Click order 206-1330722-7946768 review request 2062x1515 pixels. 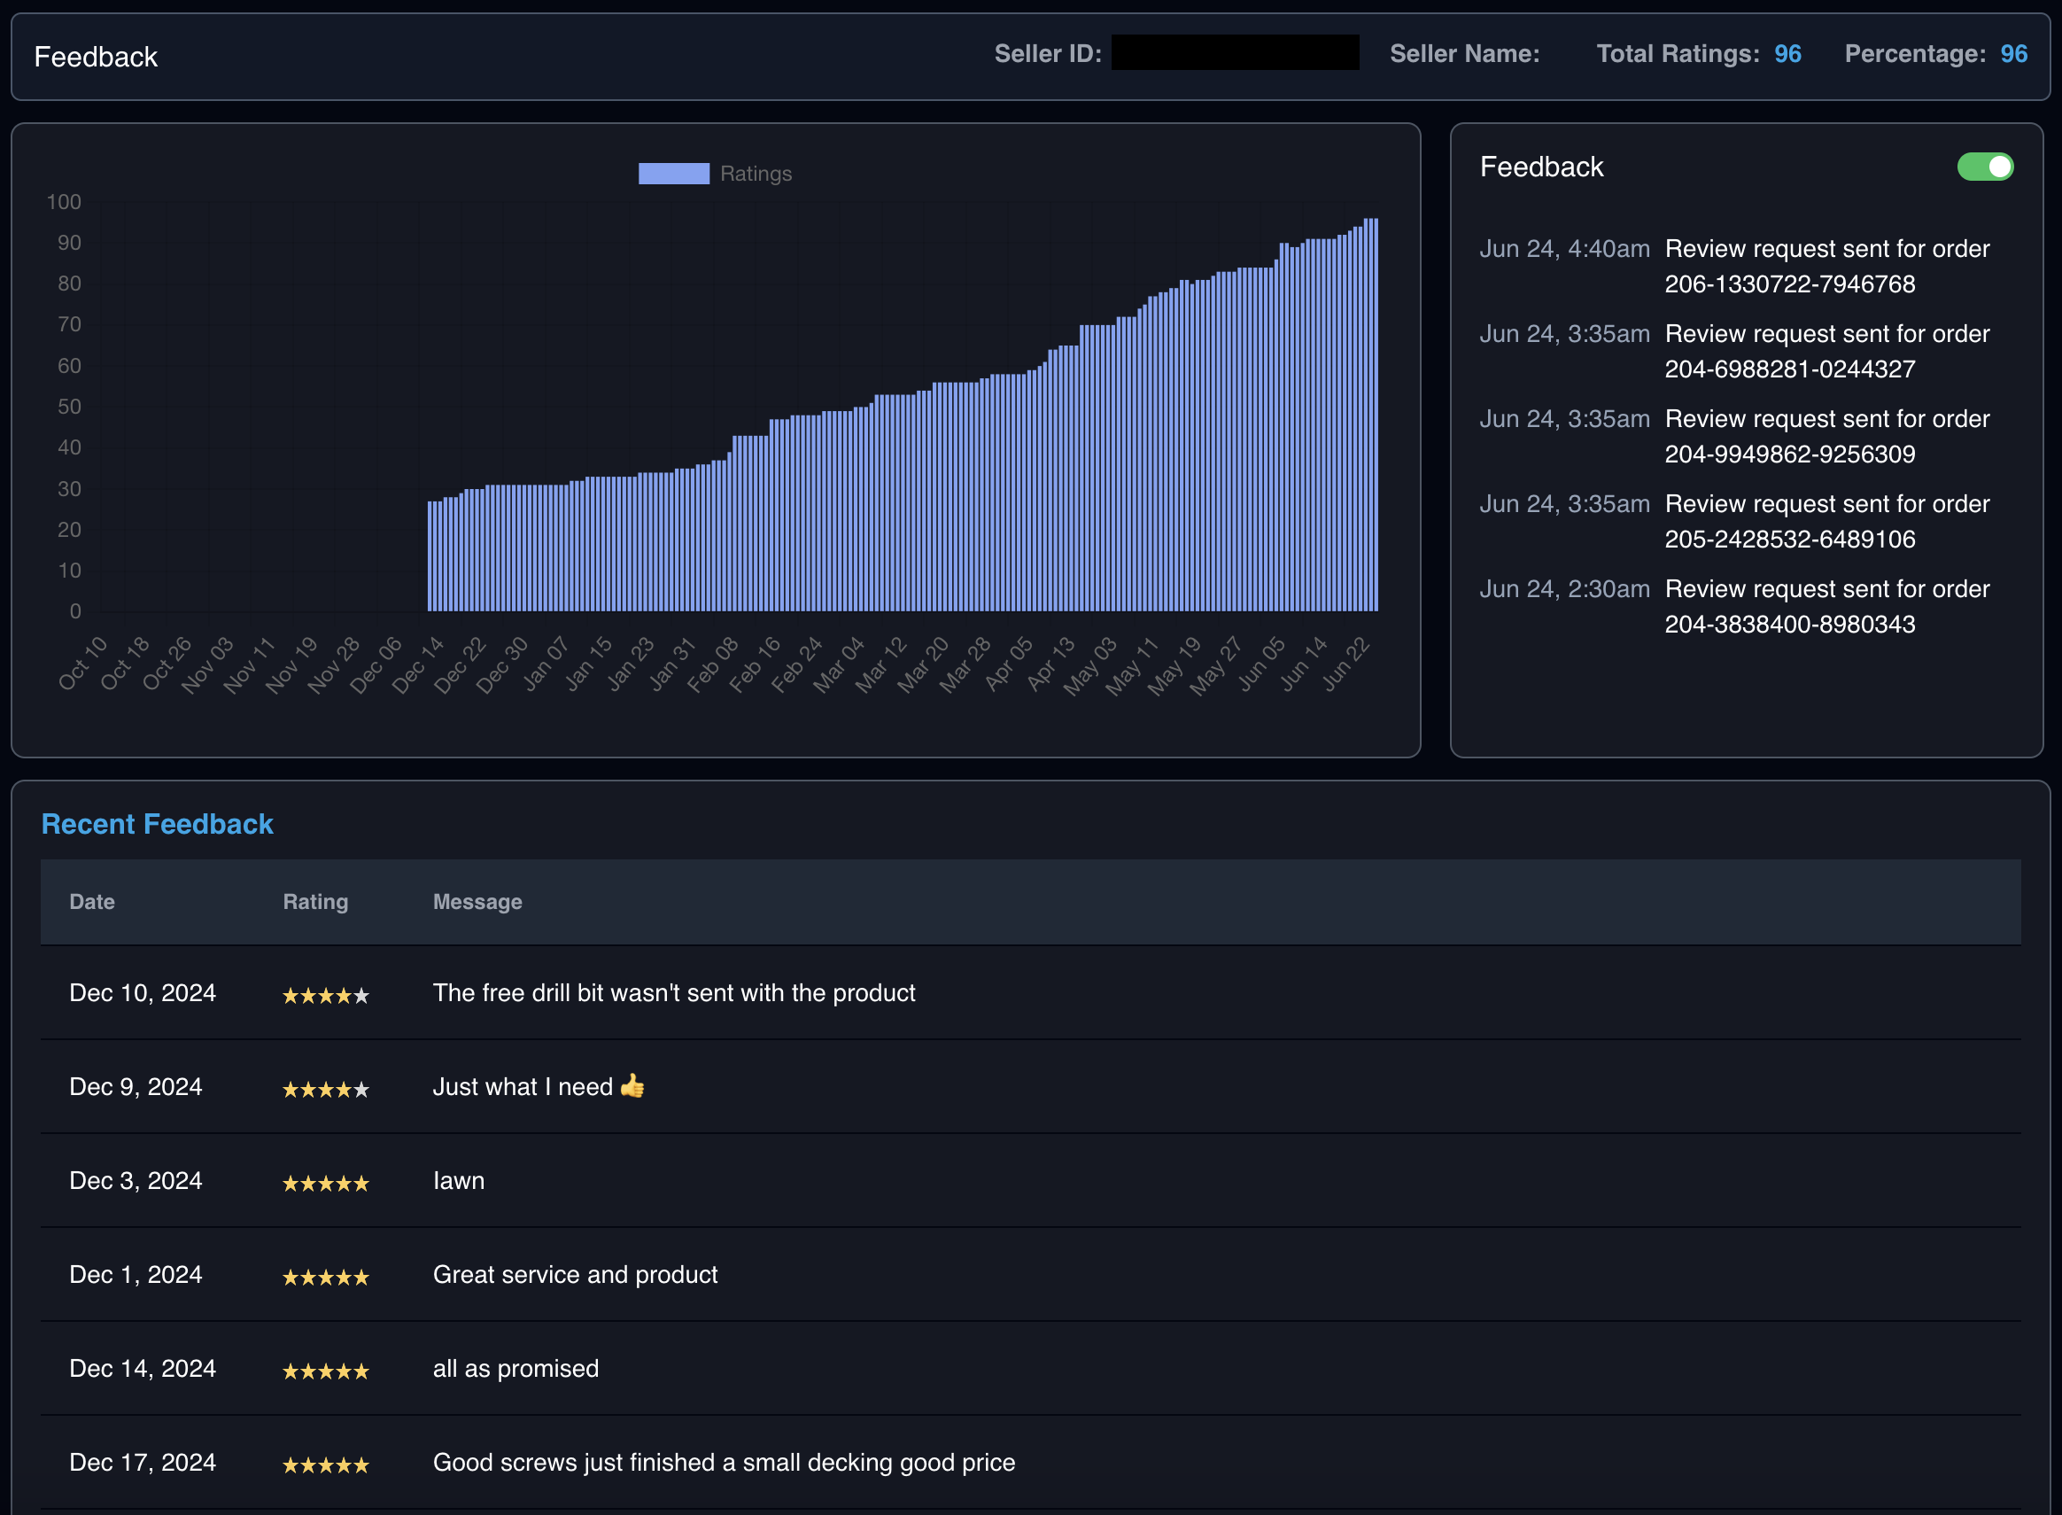coord(1826,266)
